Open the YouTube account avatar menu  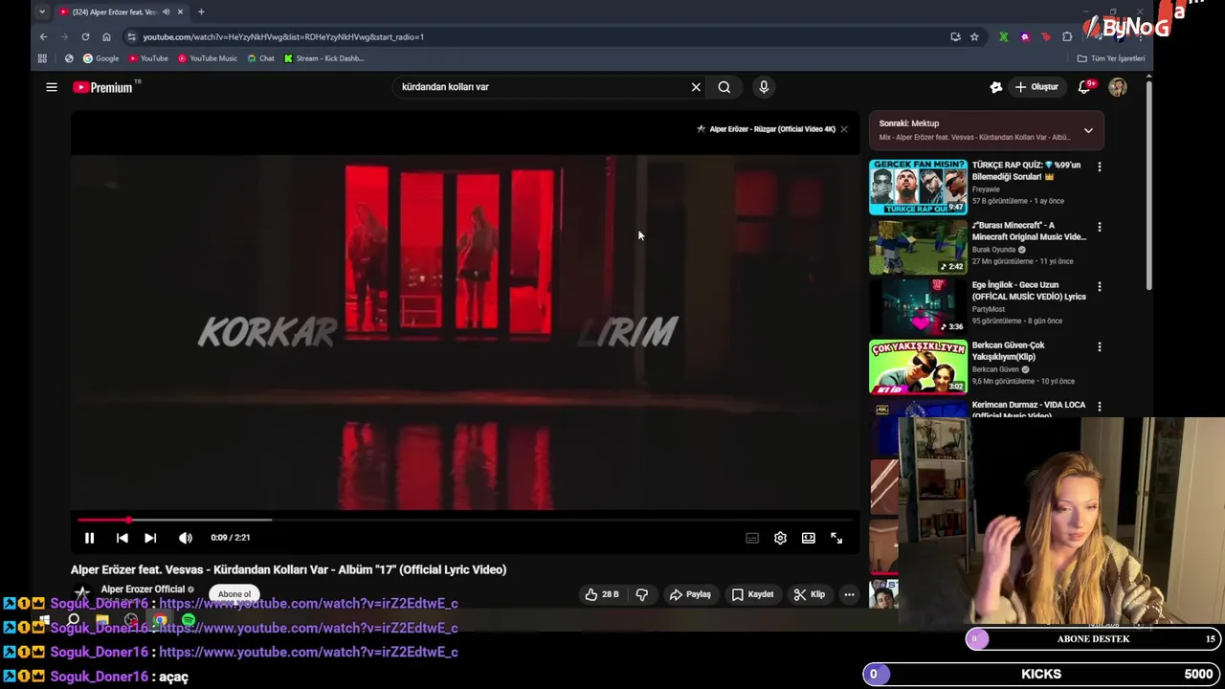1118,87
